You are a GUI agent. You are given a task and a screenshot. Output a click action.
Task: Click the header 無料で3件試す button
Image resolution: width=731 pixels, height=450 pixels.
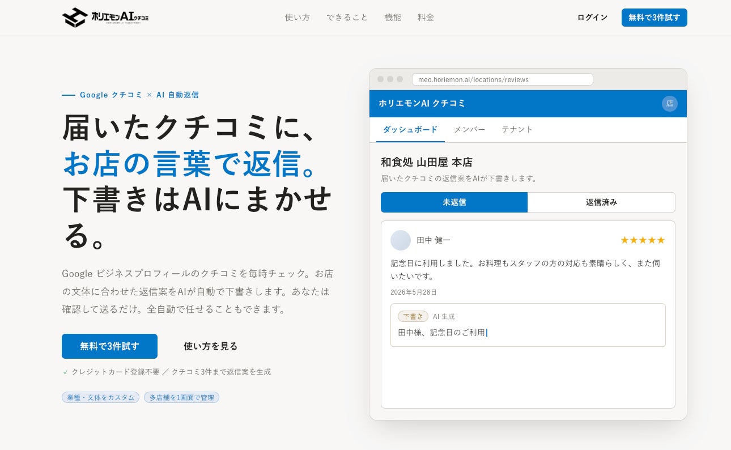[x=654, y=18]
